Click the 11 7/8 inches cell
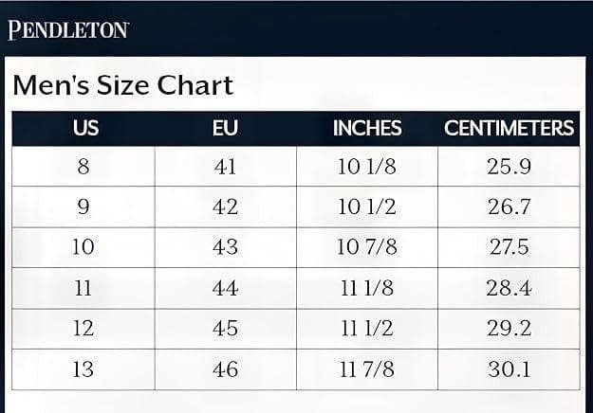This screenshot has height=413, width=593. 367,369
